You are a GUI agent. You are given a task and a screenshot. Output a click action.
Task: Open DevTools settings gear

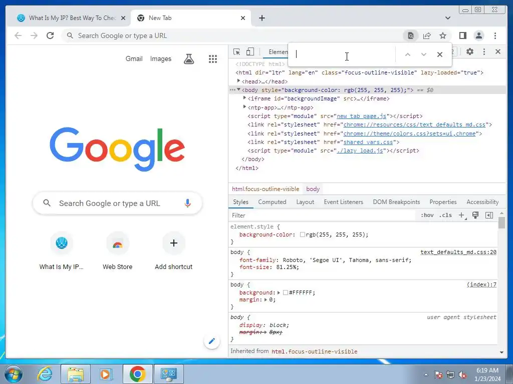470,51
